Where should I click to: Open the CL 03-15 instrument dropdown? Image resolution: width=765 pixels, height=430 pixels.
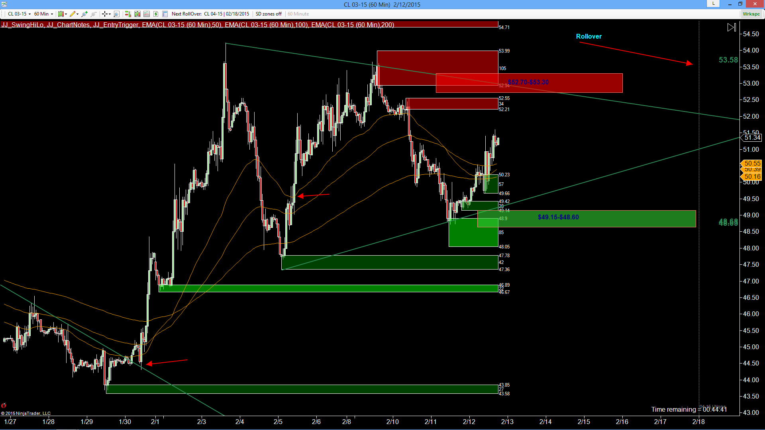coord(19,14)
